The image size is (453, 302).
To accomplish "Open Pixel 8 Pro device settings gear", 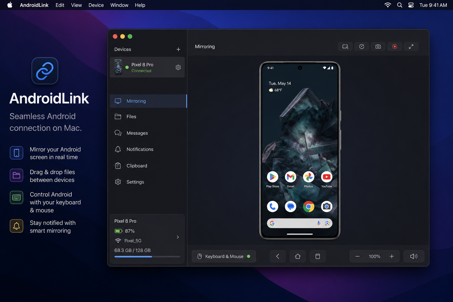I will [x=178, y=67].
